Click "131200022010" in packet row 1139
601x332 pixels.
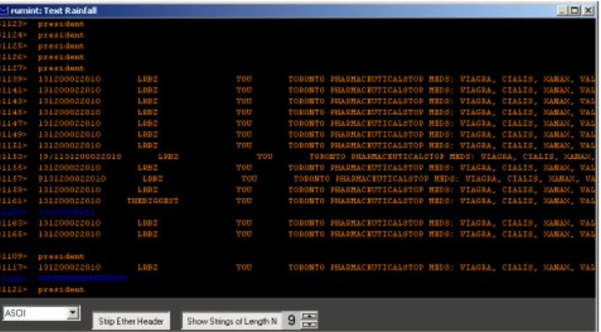pos(70,79)
